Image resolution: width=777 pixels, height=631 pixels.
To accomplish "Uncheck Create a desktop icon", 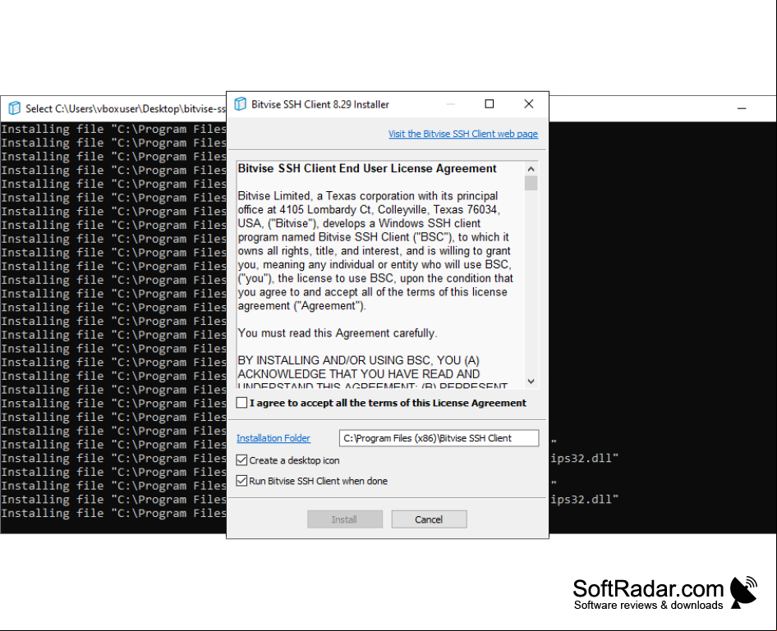I will pos(241,460).
